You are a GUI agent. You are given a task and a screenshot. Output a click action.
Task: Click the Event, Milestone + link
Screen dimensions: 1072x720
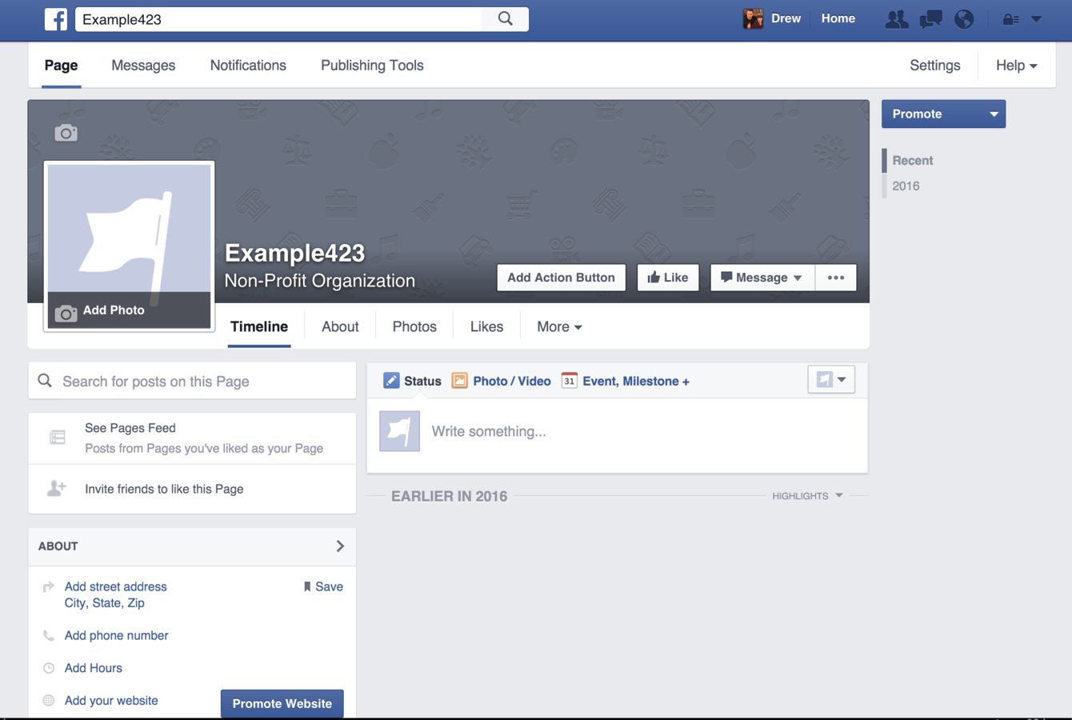(636, 381)
